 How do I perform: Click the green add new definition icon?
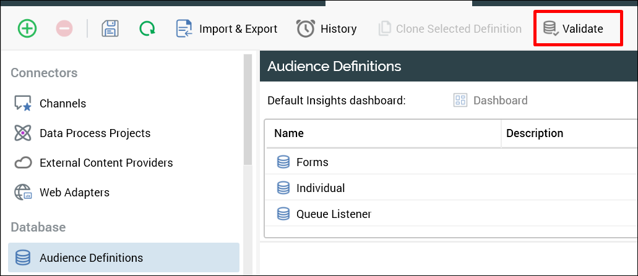27,28
